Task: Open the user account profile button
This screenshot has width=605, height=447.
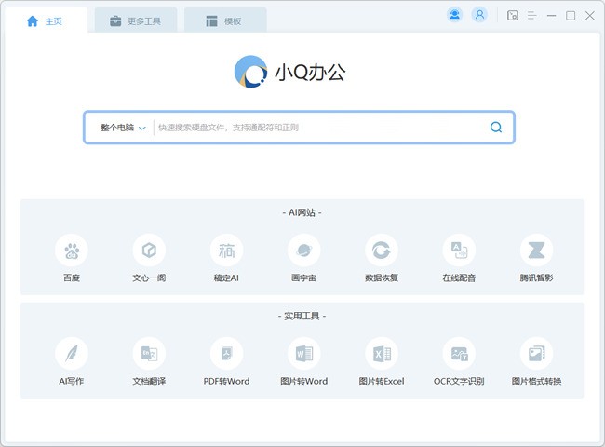Action: click(x=479, y=15)
